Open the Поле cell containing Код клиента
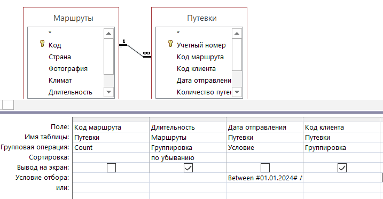The height and width of the screenshot is (199, 383). (x=342, y=127)
